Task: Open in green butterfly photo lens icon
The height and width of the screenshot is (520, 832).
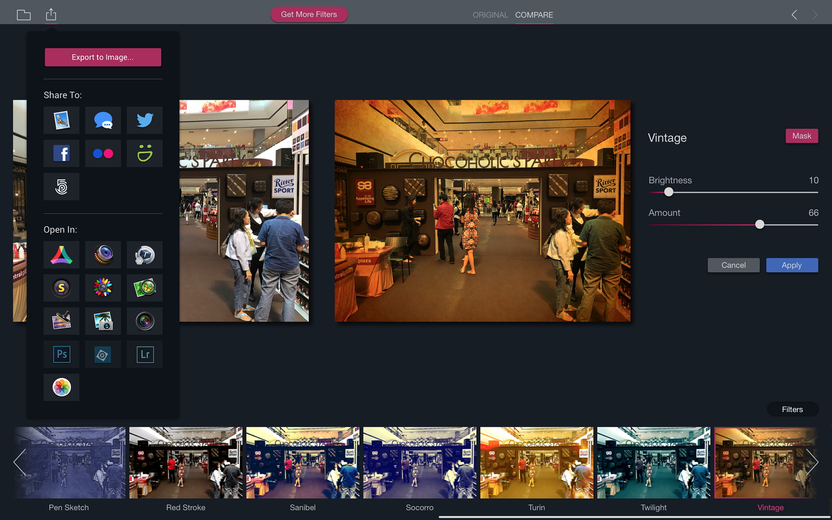Action: click(145, 288)
